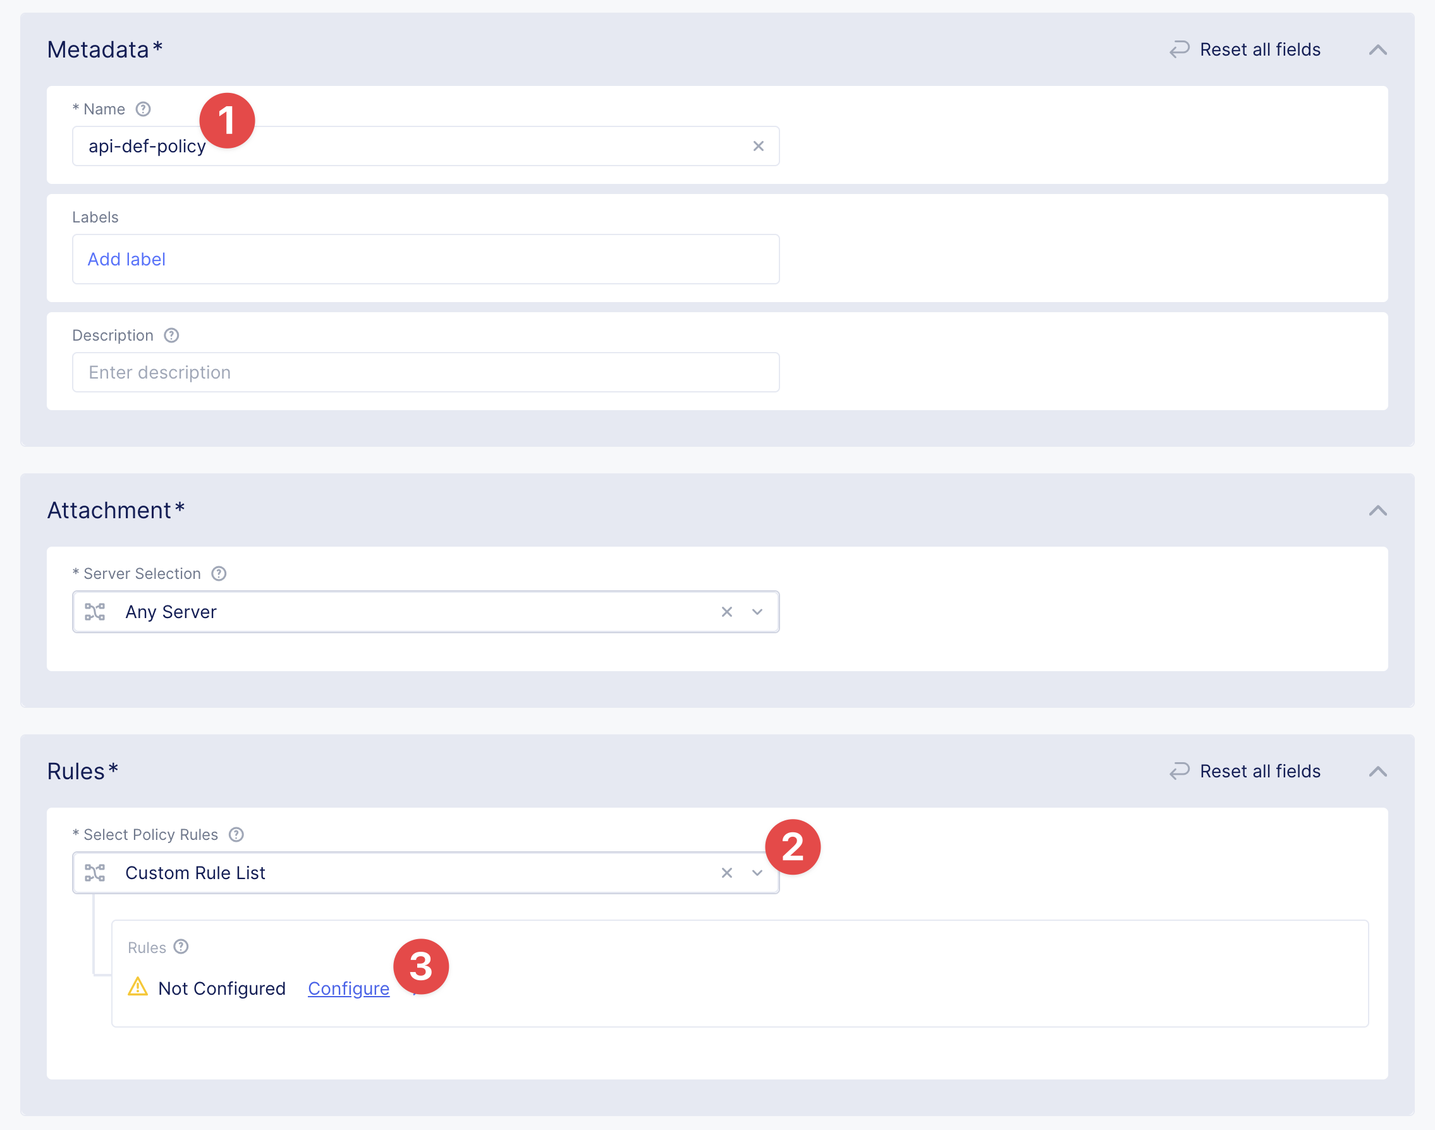Viewport: 1435px width, 1130px height.
Task: Collapse the Rules section
Action: pos(1377,772)
